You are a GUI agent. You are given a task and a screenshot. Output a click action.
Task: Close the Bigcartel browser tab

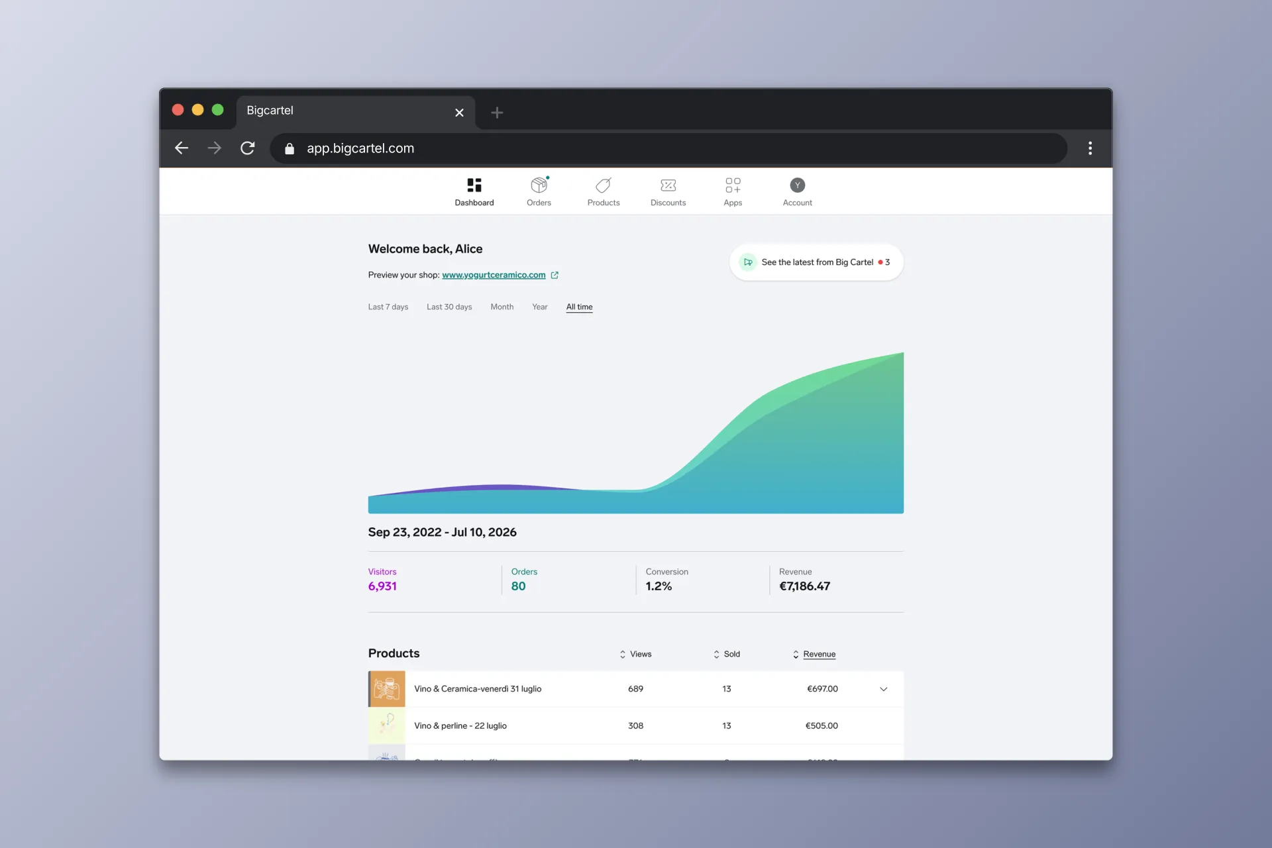click(x=459, y=113)
